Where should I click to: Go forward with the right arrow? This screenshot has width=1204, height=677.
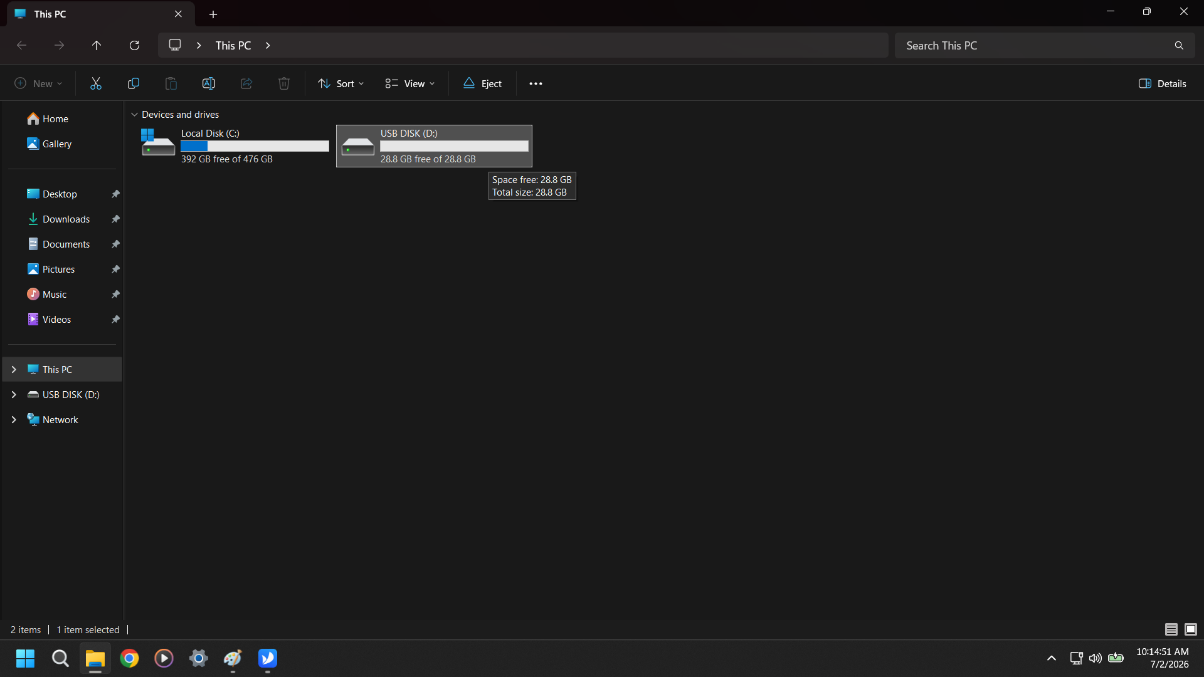coord(59,45)
